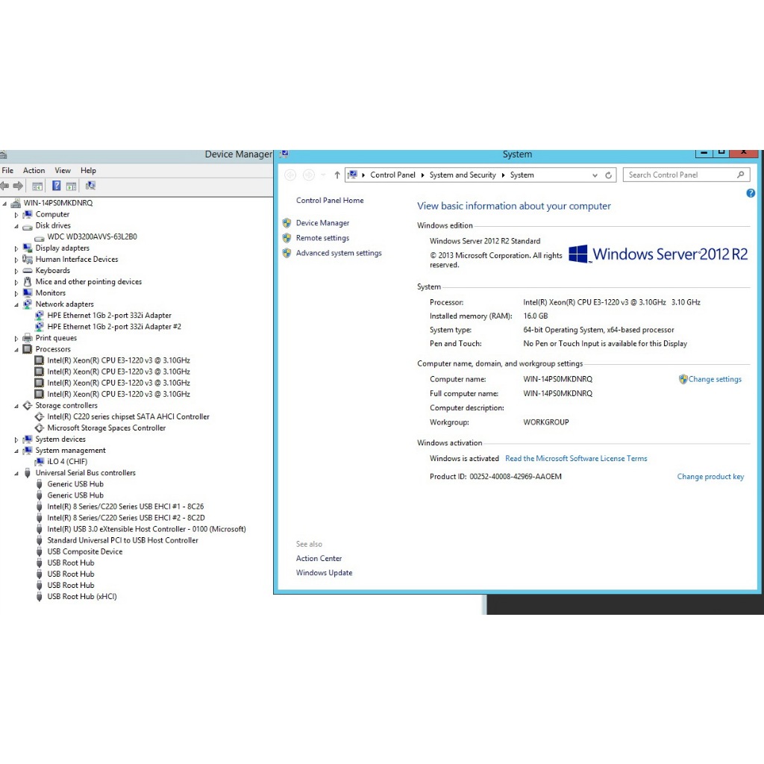Viewport: 764px width, 764px height.
Task: Select Intel USB 3.0 eXtensible Host Controller
Action: click(146, 529)
